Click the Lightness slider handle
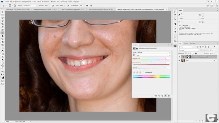The width and height of the screenshot is (219, 123). pos(151,70)
